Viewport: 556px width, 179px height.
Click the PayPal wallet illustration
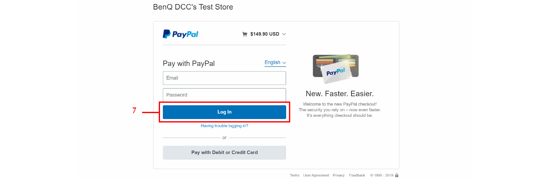click(x=336, y=69)
